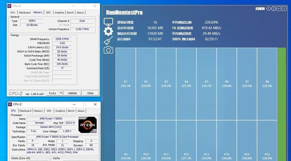The image size is (291, 161).
Task: Click the memory Type field DDR4
Action: coord(32,21)
